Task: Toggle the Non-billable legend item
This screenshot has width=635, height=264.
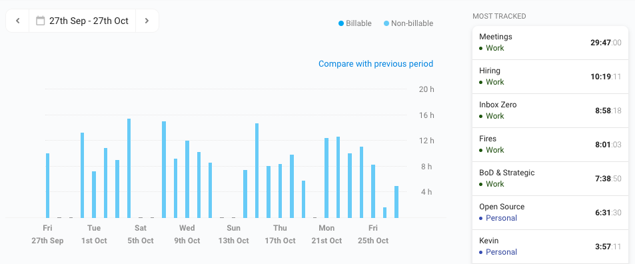Action: click(408, 23)
